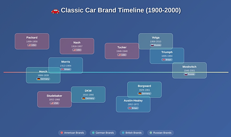Click the Britain flag badge on Austin-Healey
The image size is (231, 137).
[133, 108]
